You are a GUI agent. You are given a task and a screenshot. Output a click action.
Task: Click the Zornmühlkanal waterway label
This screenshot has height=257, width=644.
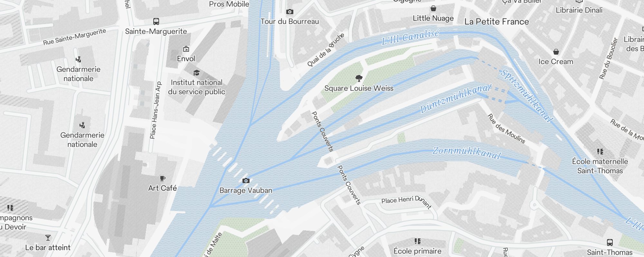coord(467,153)
